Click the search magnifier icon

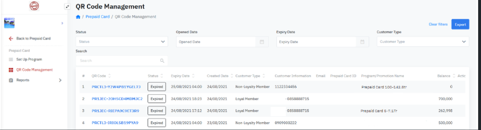162,61
